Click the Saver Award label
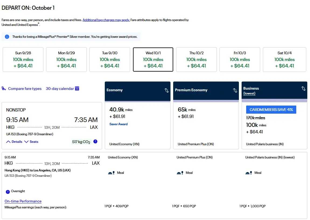This screenshot has width=310, height=220. tap(119, 124)
